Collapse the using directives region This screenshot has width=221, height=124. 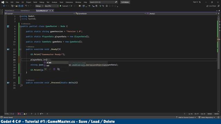click(20, 16)
